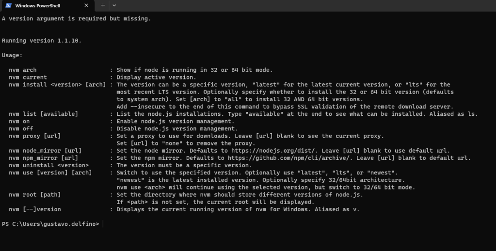The width and height of the screenshot is (496, 251).
Task: Click the "nvm list [available]" command text
Action: [43, 114]
